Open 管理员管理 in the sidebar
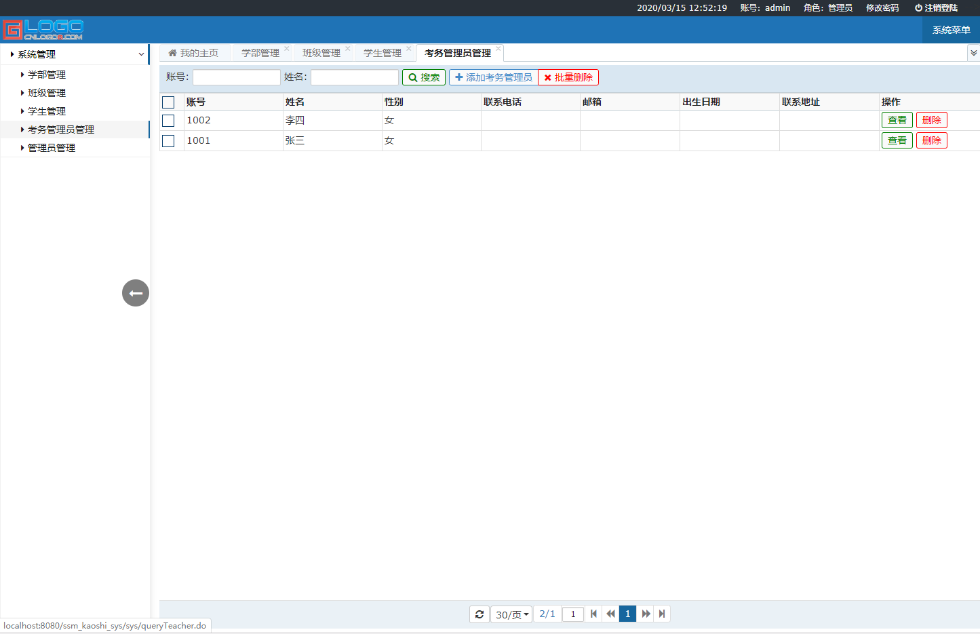 coord(52,148)
